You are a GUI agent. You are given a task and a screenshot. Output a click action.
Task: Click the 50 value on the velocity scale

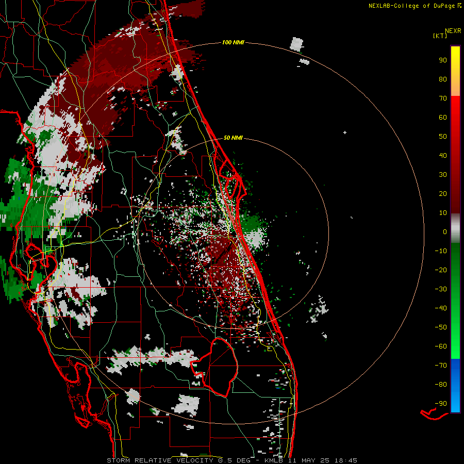[x=443, y=137]
